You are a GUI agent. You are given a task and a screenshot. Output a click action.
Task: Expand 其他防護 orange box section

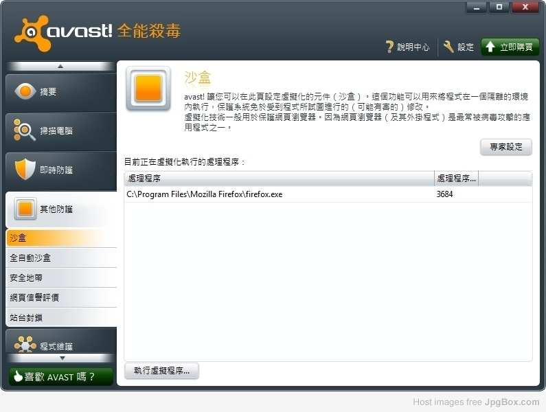click(x=25, y=209)
